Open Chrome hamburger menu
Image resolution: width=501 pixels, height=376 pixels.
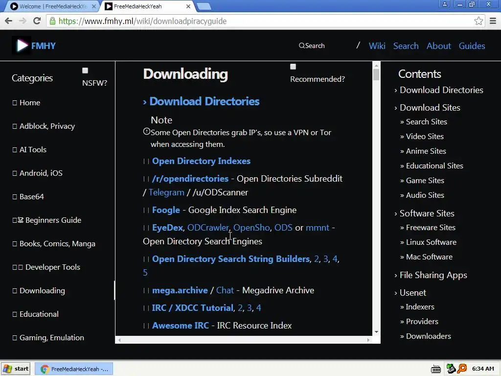(x=493, y=21)
